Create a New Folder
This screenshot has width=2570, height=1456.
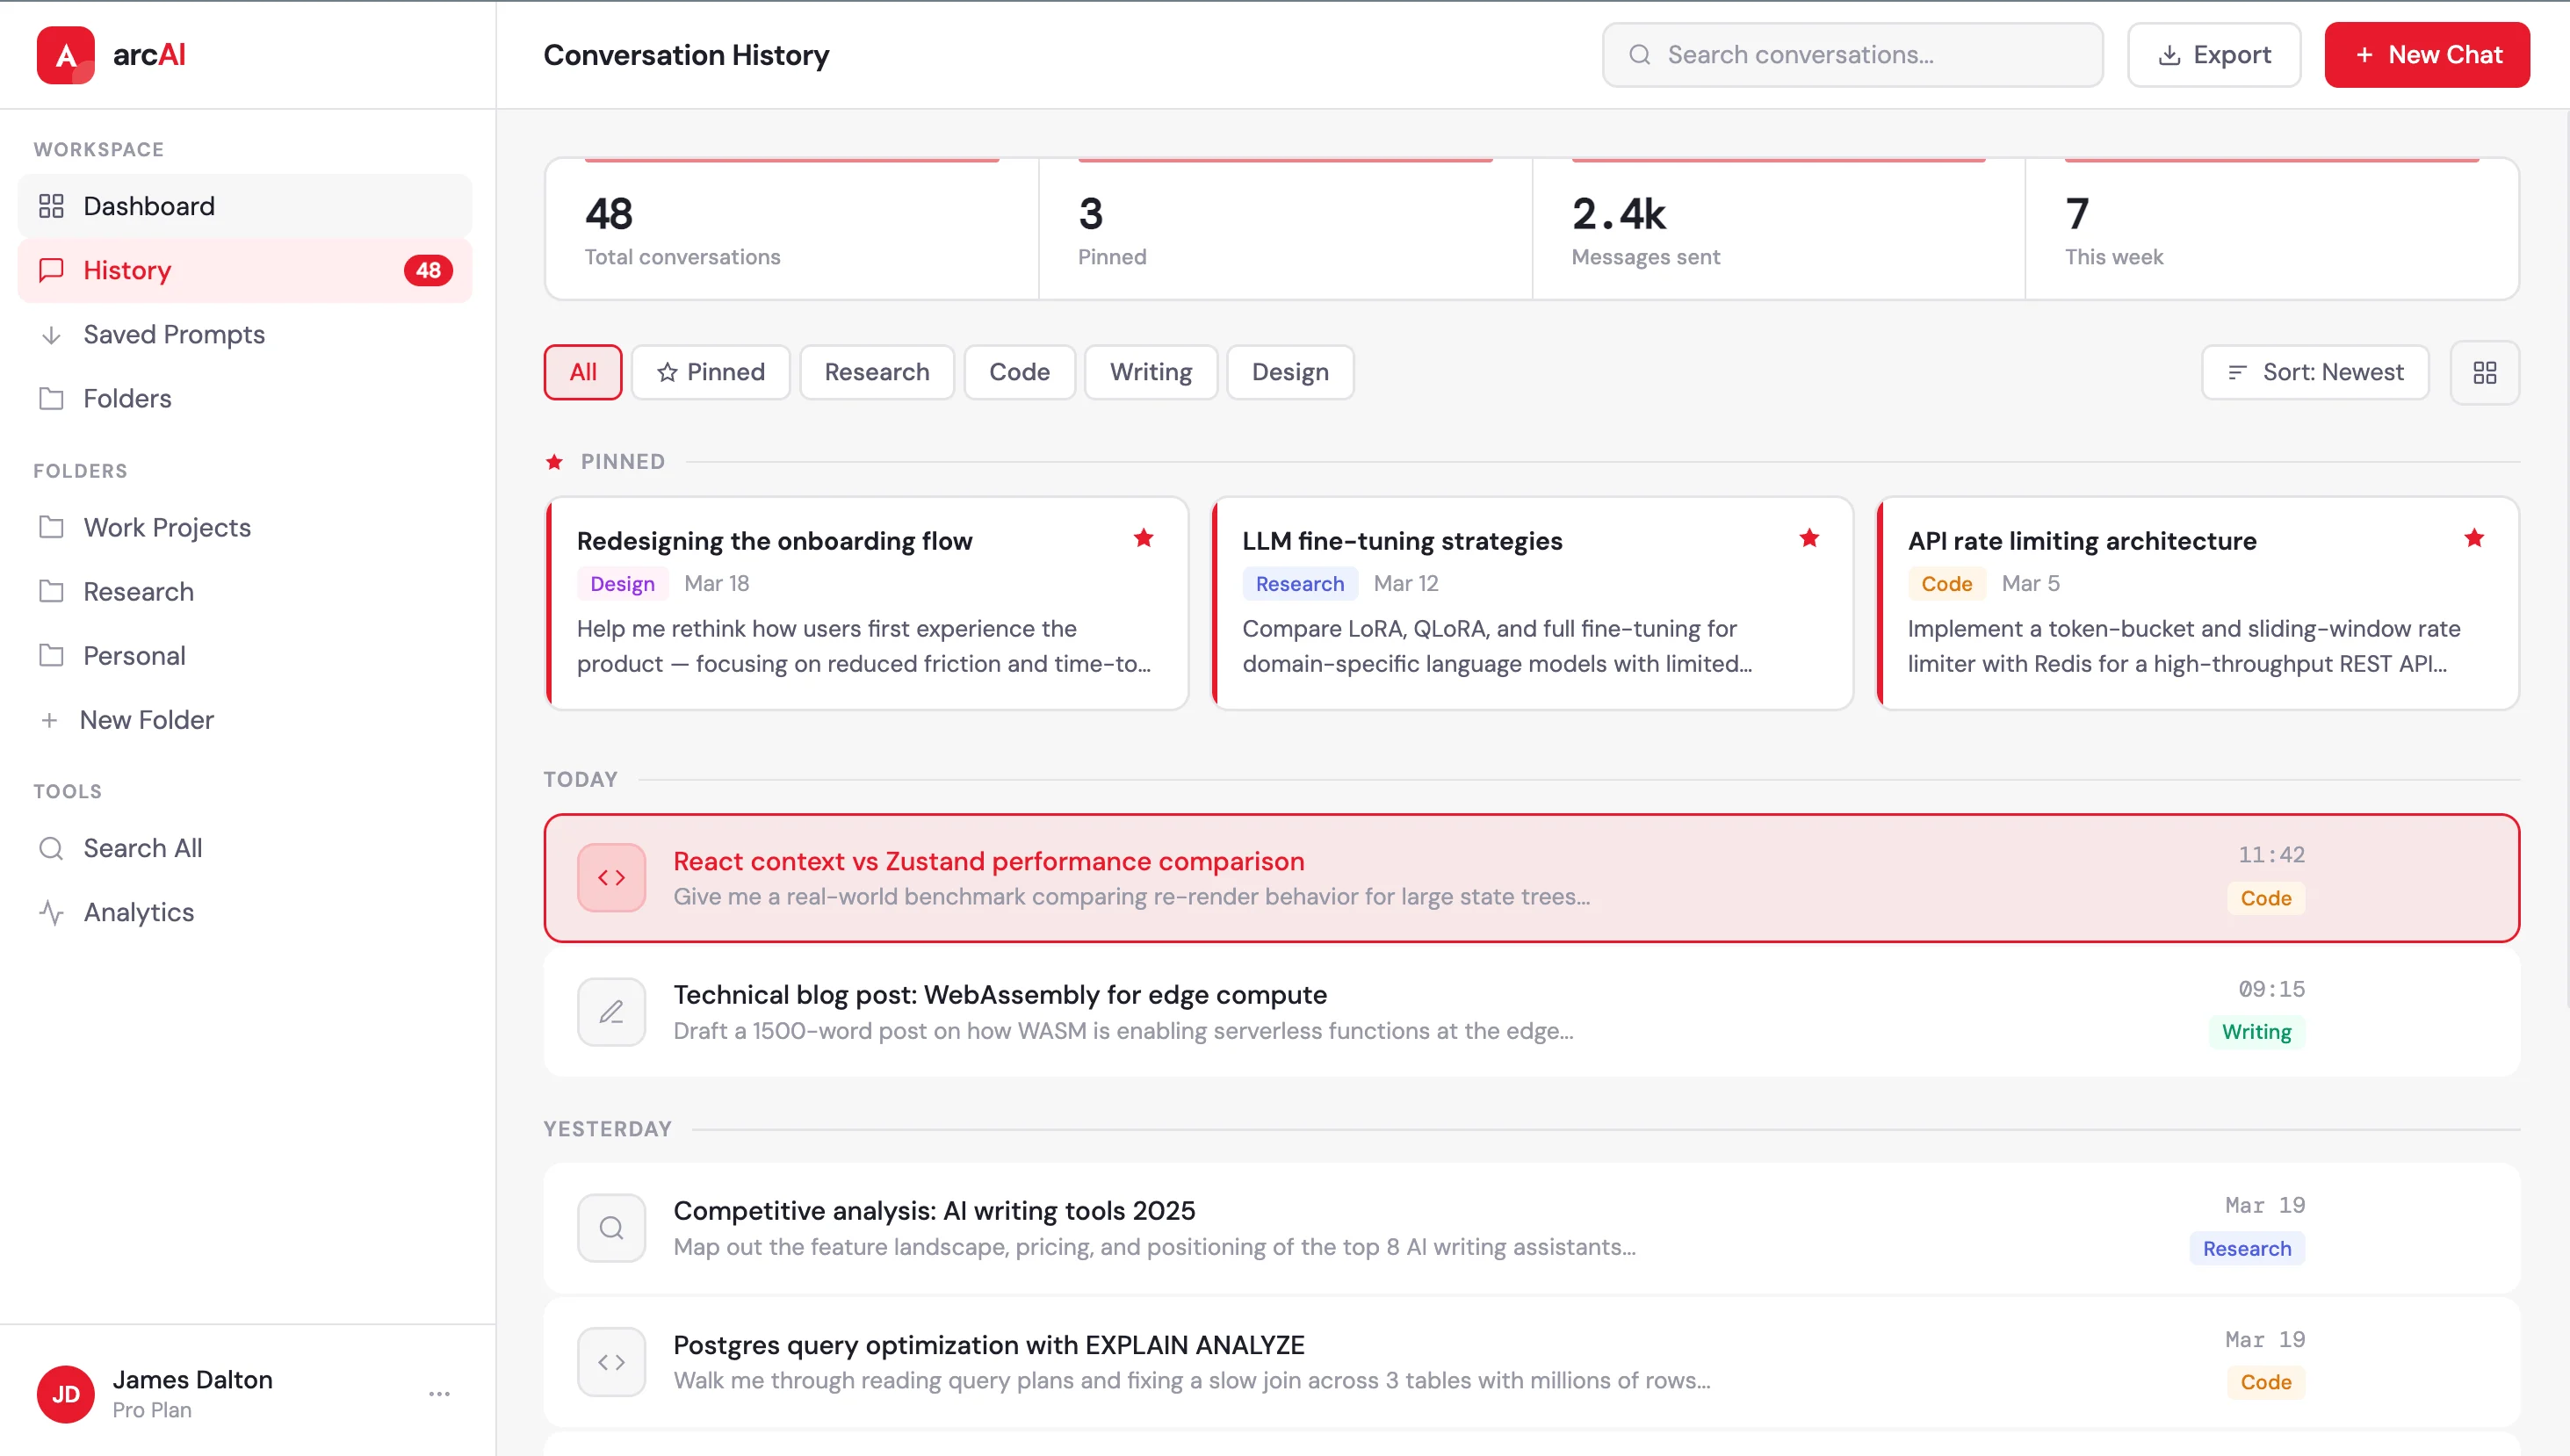(245, 719)
